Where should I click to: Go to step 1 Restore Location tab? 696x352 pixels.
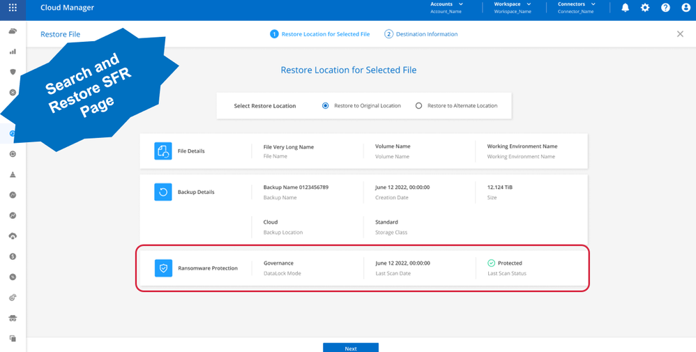pos(320,34)
